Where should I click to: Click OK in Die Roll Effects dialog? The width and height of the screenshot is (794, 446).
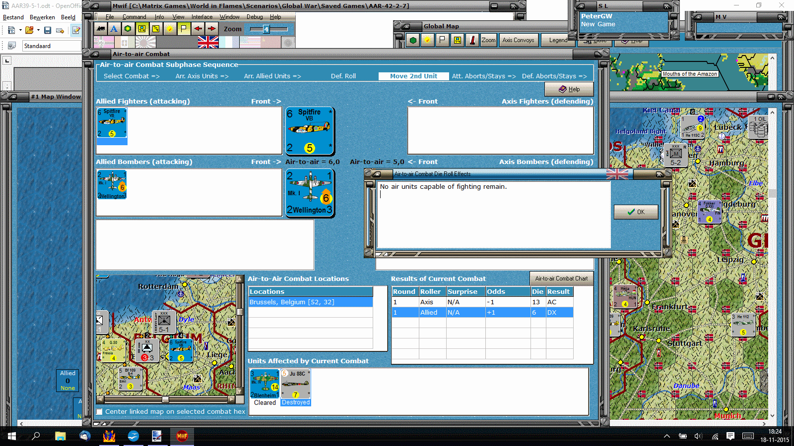(636, 212)
